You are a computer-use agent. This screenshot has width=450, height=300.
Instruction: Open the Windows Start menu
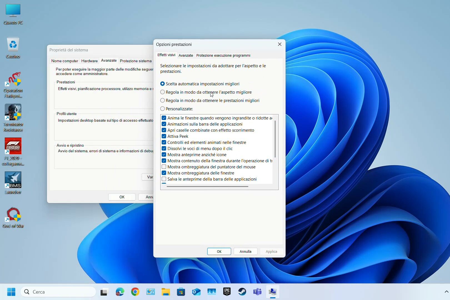[11, 292]
